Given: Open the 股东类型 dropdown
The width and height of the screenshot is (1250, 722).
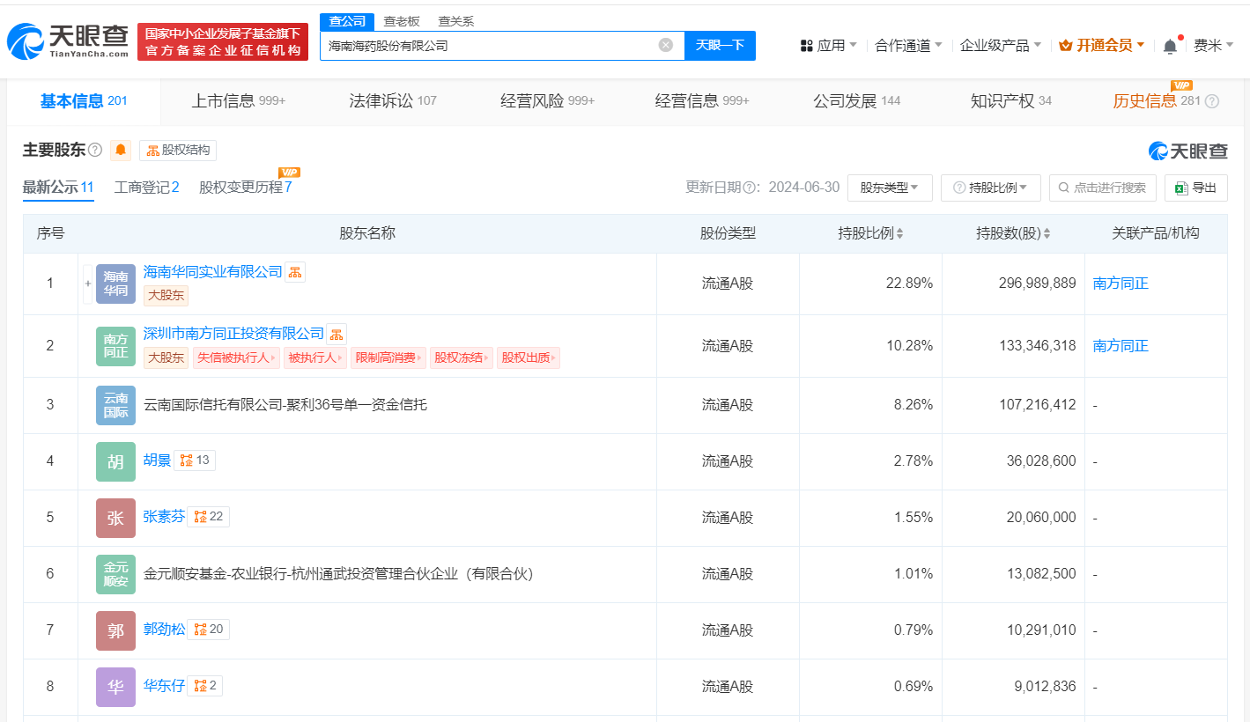Looking at the screenshot, I should click(x=890, y=188).
